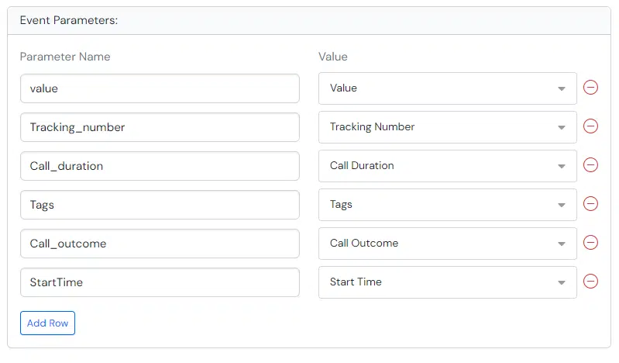Select the Call_duration name field
The height and width of the screenshot is (363, 619).
click(x=160, y=166)
